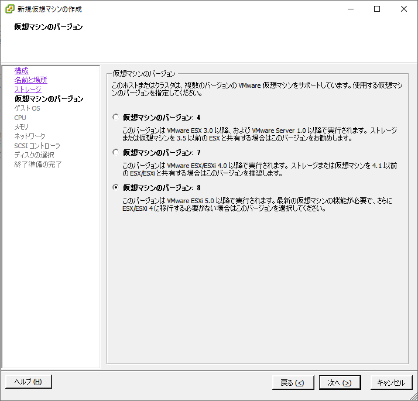Image resolution: width=418 pixels, height=401 pixels.
Task: Click the ESXi 5.0 description text for version 8
Action: (257, 204)
